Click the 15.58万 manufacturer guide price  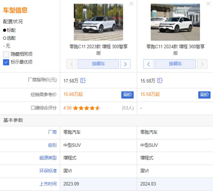148,81
